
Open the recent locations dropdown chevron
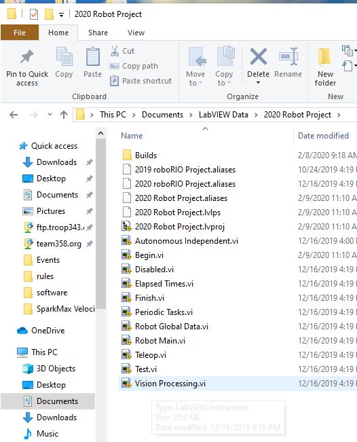pyautogui.click(x=50, y=115)
